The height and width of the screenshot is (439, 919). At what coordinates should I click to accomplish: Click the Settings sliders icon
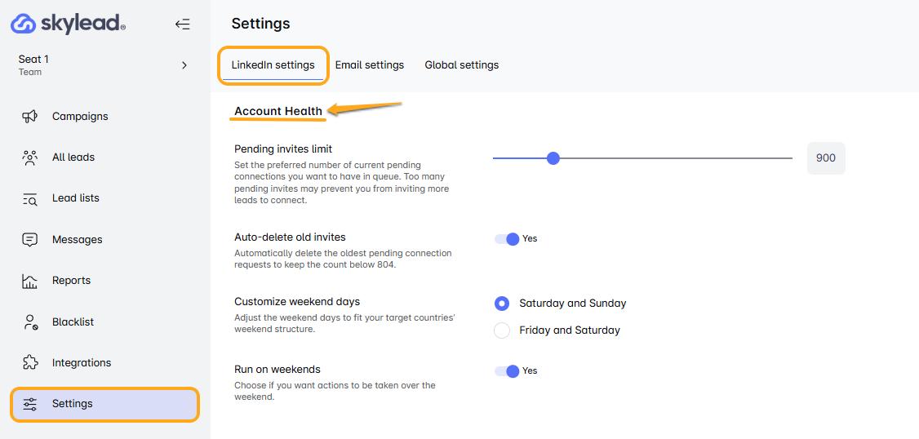30,404
